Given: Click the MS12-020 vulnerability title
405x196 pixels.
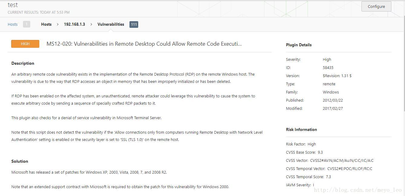Looking at the screenshot, I should [144, 44].
